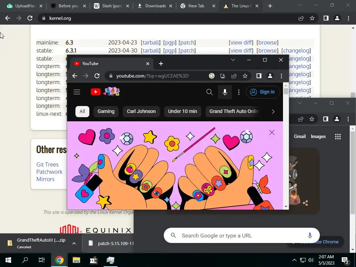Switch to the New Tab tab
The width and height of the screenshot is (356, 267).
pos(197,6)
